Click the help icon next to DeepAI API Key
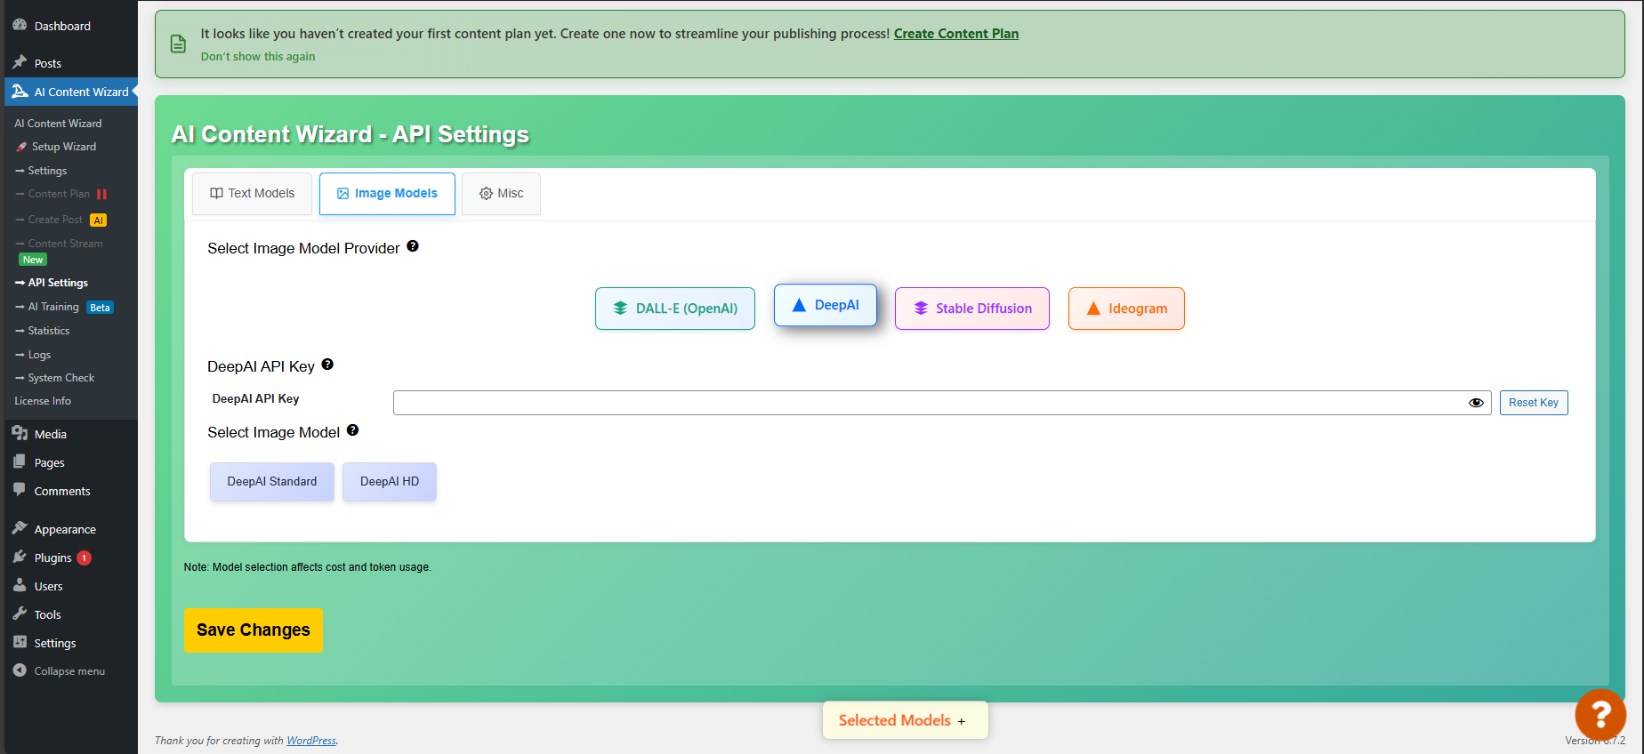This screenshot has height=754, width=1644. tap(327, 365)
